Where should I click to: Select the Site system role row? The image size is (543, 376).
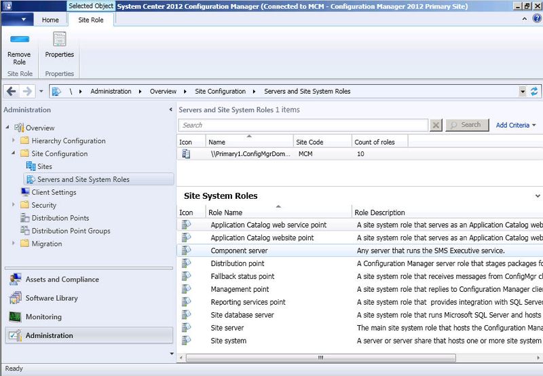pos(360,341)
